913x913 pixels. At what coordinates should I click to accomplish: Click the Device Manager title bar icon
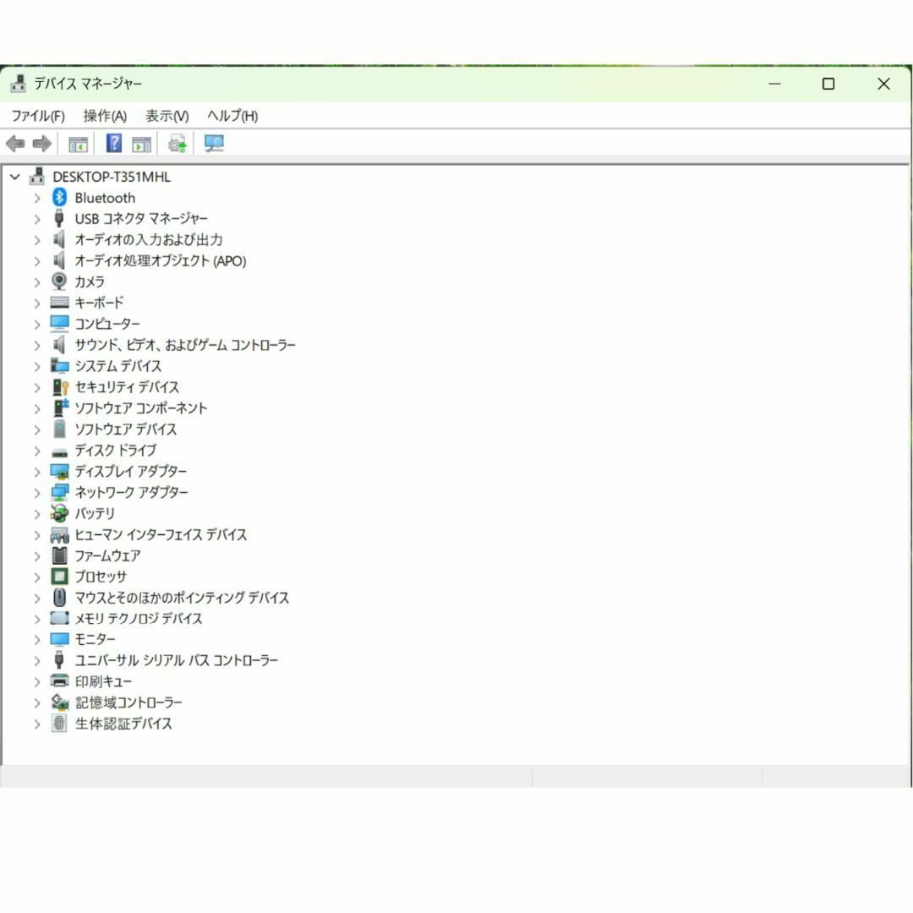click(18, 84)
